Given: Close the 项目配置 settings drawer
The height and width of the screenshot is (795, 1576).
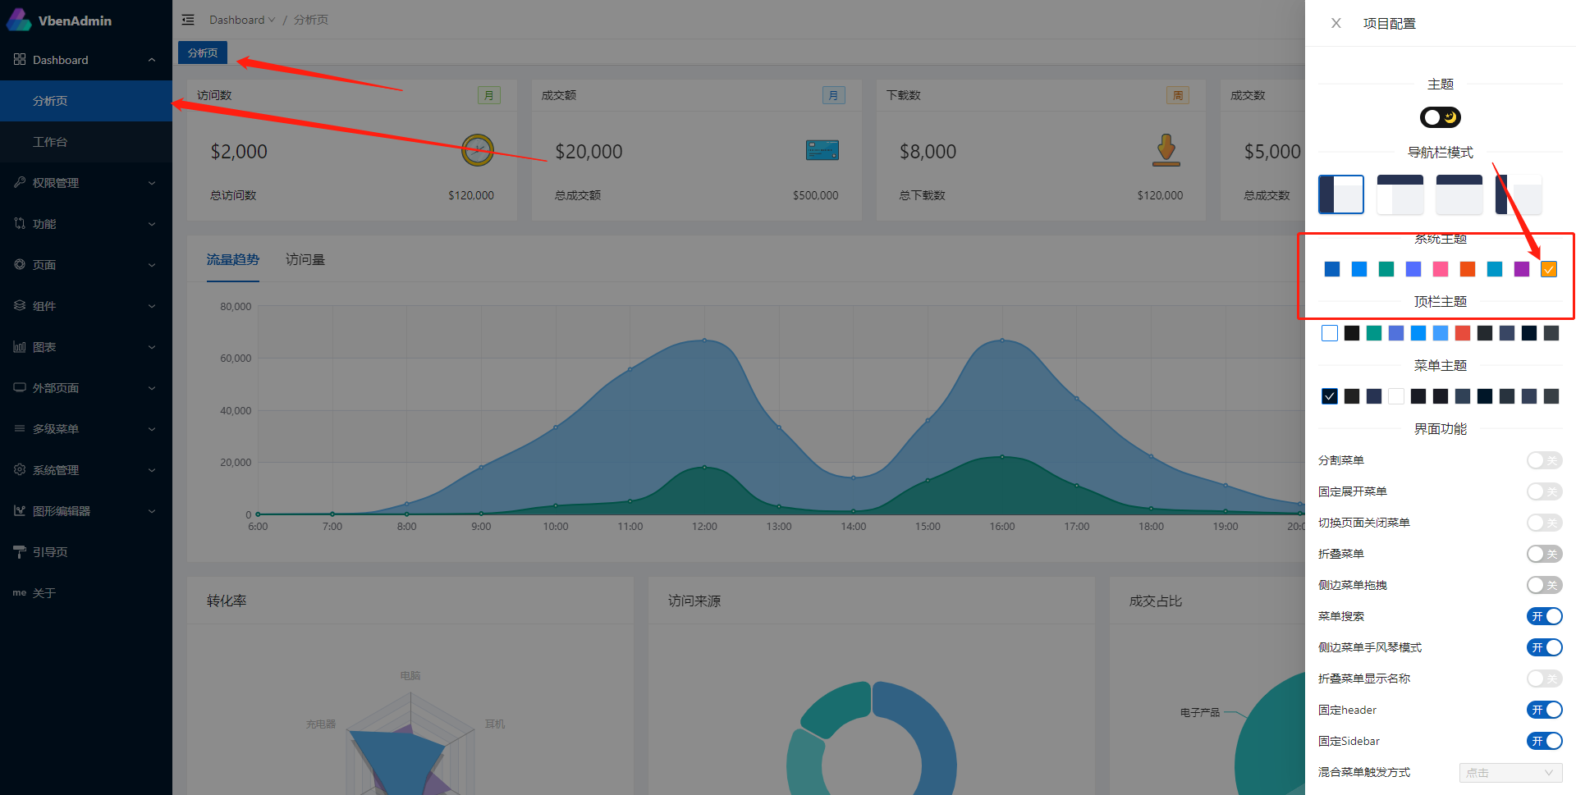Looking at the screenshot, I should pos(1336,23).
